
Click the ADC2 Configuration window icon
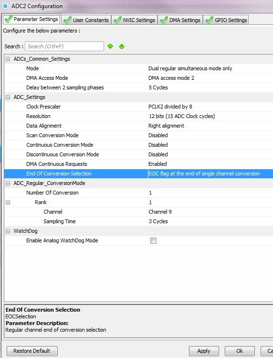pos(5,6)
